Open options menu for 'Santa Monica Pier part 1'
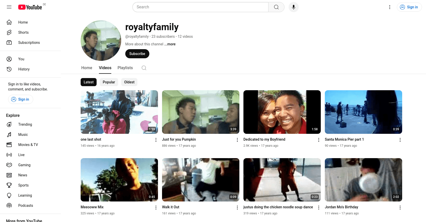Screen dimensions: 426x222 (400, 140)
